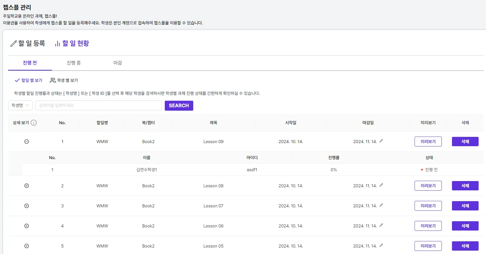The image size is (486, 254).
Task: Click the 0% progress value
Action: pos(334,170)
